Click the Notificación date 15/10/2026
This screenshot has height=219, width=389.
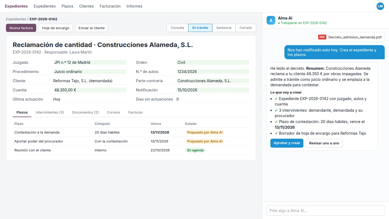click(x=213, y=90)
